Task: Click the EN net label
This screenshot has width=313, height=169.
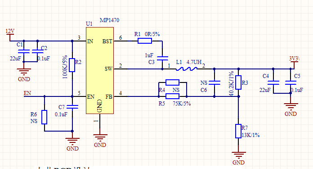Action: (x=27, y=93)
